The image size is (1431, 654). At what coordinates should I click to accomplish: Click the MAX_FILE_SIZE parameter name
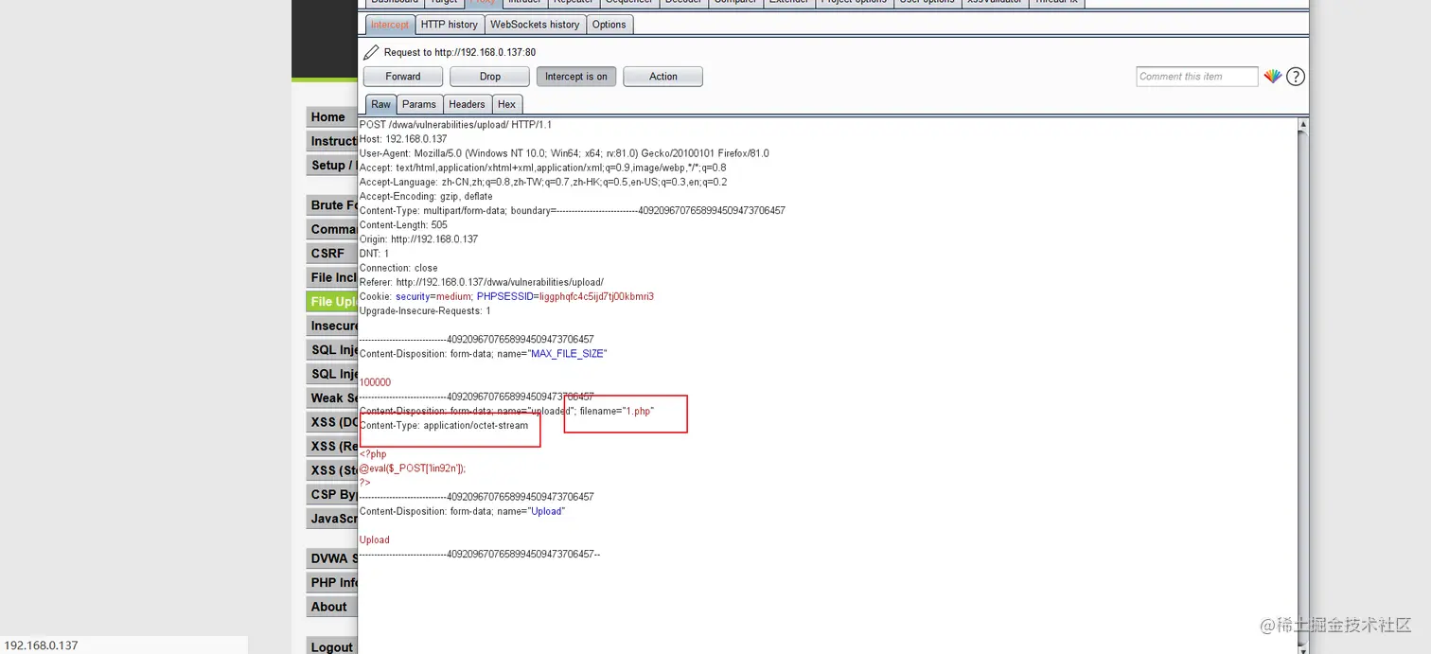568,354
